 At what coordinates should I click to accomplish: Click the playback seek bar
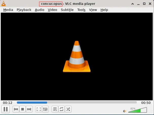77,103
